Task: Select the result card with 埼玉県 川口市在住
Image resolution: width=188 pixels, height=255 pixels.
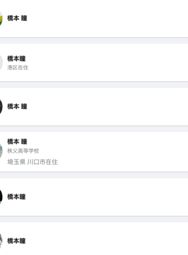Action: click(94, 152)
